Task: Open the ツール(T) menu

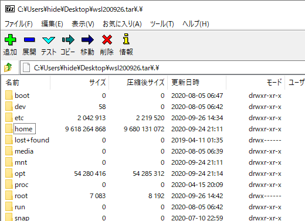Action: pyautogui.click(x=162, y=24)
